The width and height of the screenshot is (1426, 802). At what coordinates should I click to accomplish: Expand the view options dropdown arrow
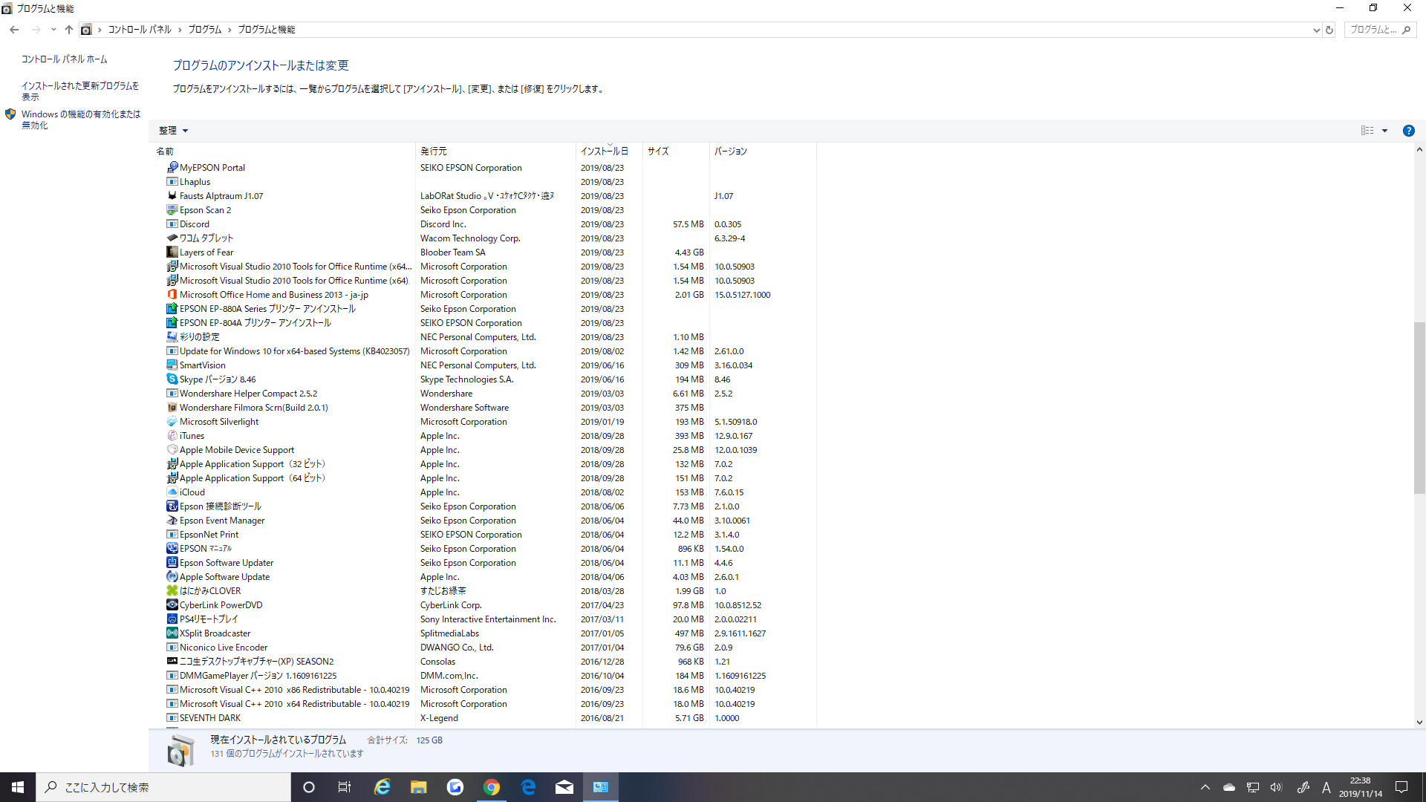tap(1384, 131)
